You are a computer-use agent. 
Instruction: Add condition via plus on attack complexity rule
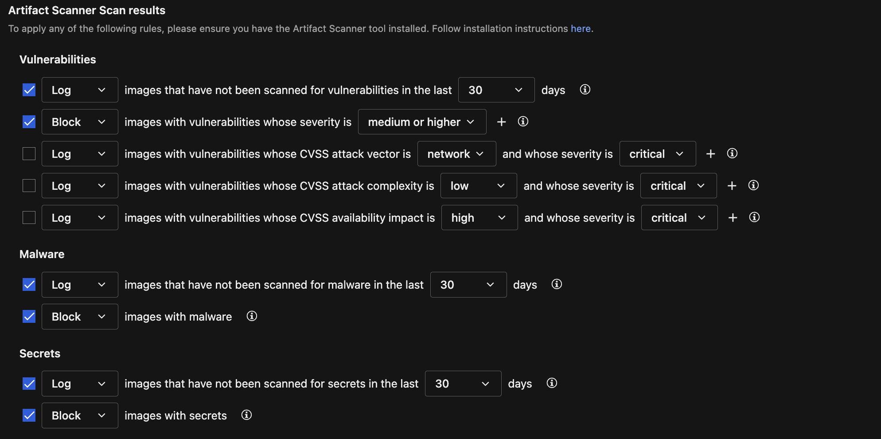click(732, 186)
